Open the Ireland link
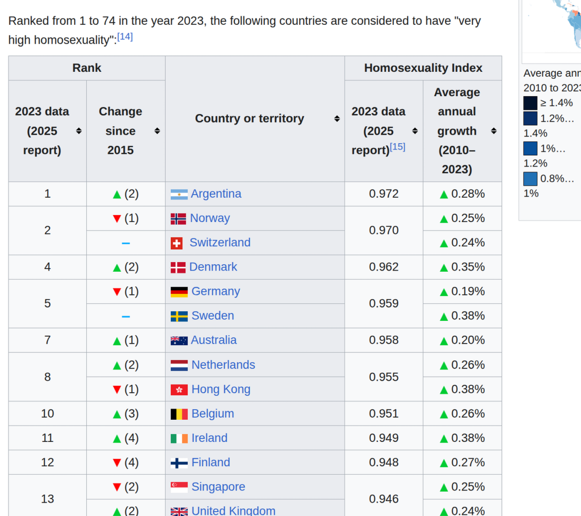Screen dimensions: 581x516 (x=209, y=438)
